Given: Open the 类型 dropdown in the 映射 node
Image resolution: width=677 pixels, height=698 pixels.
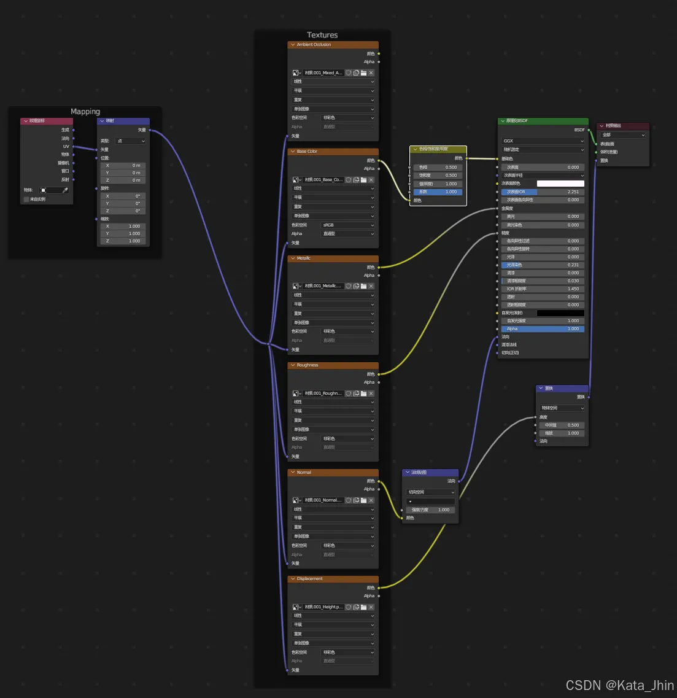Looking at the screenshot, I should [x=131, y=141].
